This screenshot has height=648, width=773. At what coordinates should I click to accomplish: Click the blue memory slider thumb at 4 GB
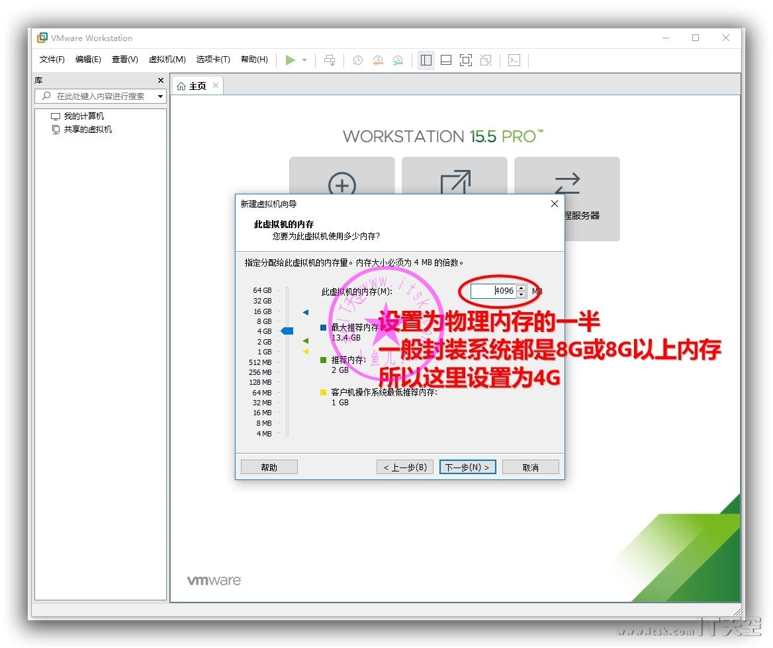click(x=287, y=331)
